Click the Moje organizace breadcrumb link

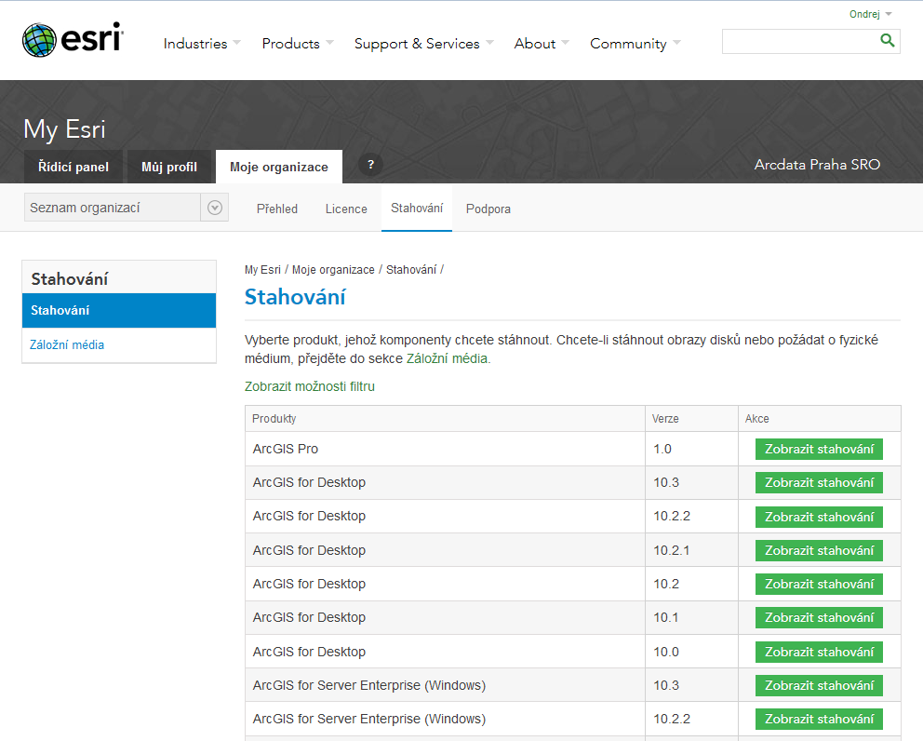pyautogui.click(x=333, y=270)
